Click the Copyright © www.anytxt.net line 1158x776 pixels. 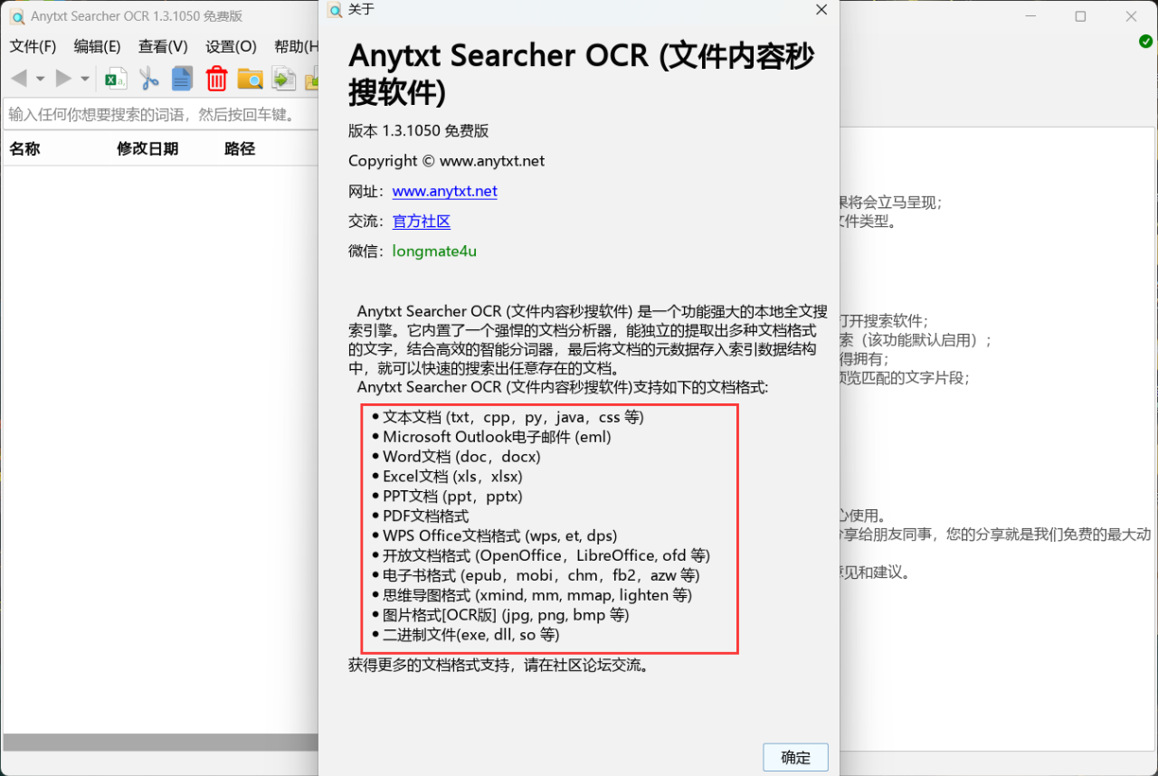click(447, 160)
